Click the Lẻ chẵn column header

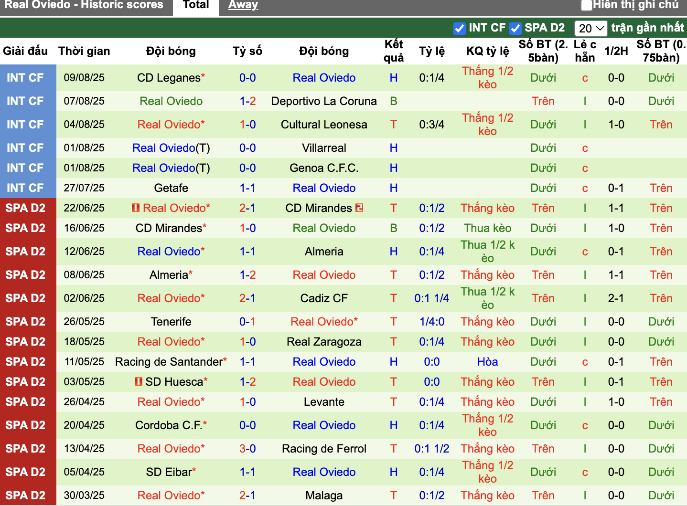(x=585, y=51)
